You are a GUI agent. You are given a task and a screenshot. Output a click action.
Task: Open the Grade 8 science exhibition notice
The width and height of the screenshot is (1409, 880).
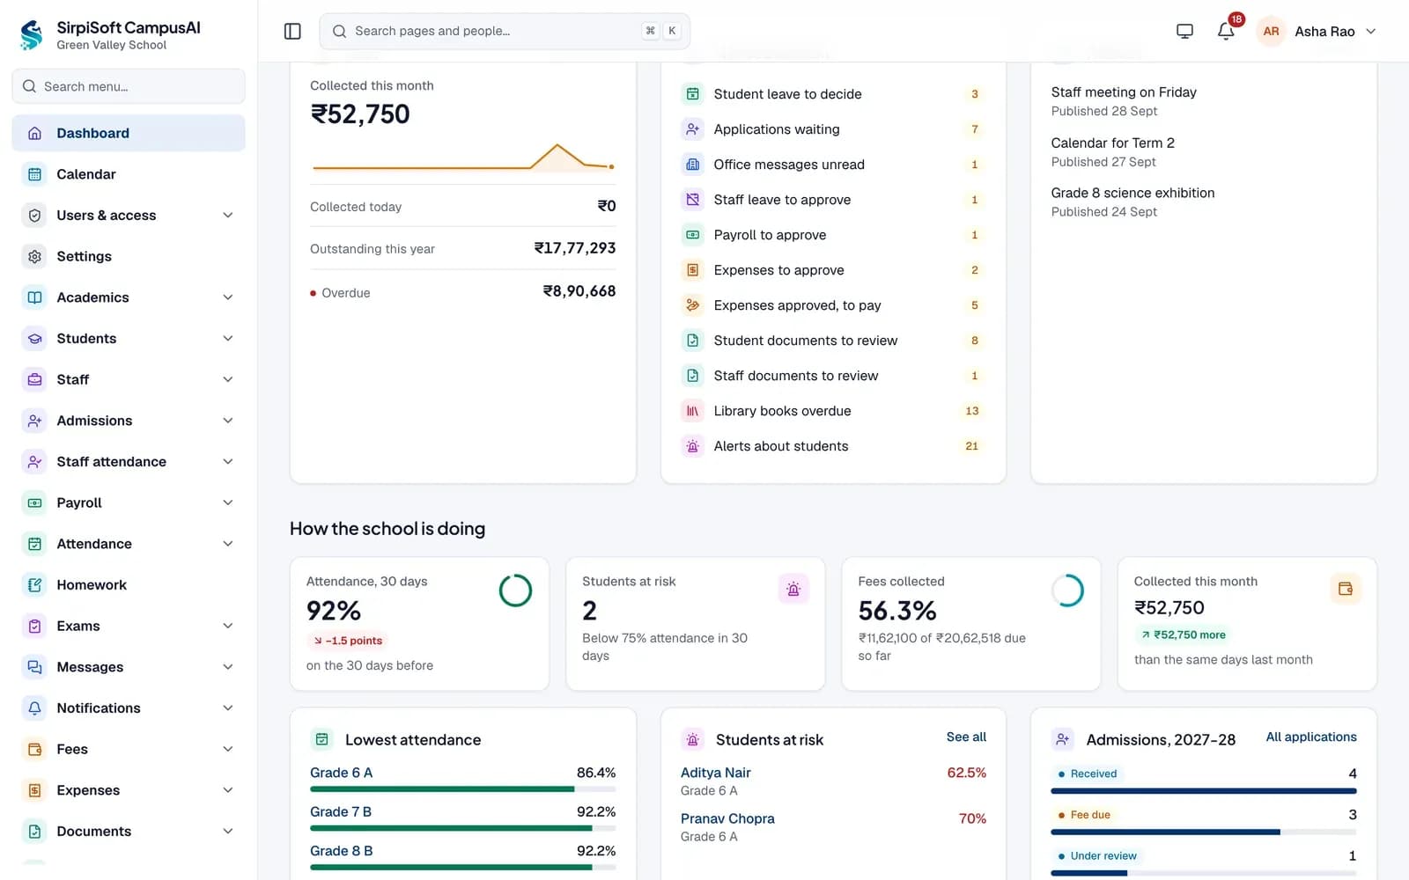coord(1132,193)
